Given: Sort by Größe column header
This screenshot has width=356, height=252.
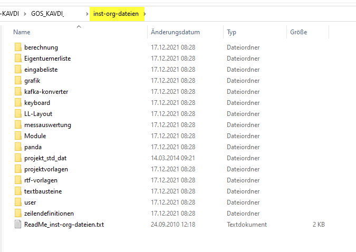Looking at the screenshot, I should tap(299, 32).
